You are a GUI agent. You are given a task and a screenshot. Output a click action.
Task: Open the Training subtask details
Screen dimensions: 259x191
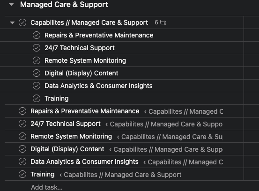[57, 98]
